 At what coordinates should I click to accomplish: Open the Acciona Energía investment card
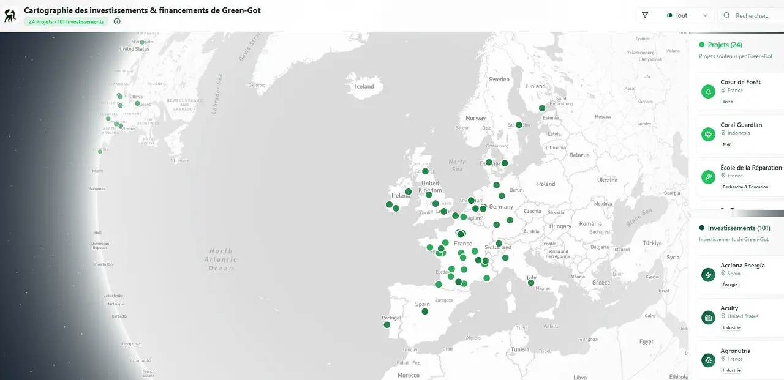[740, 275]
